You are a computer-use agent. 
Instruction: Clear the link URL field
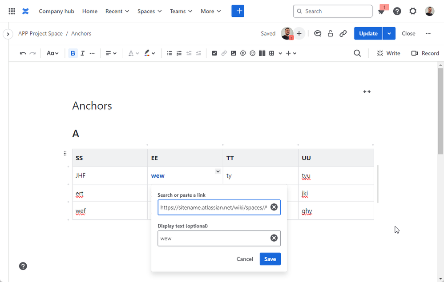click(x=274, y=207)
